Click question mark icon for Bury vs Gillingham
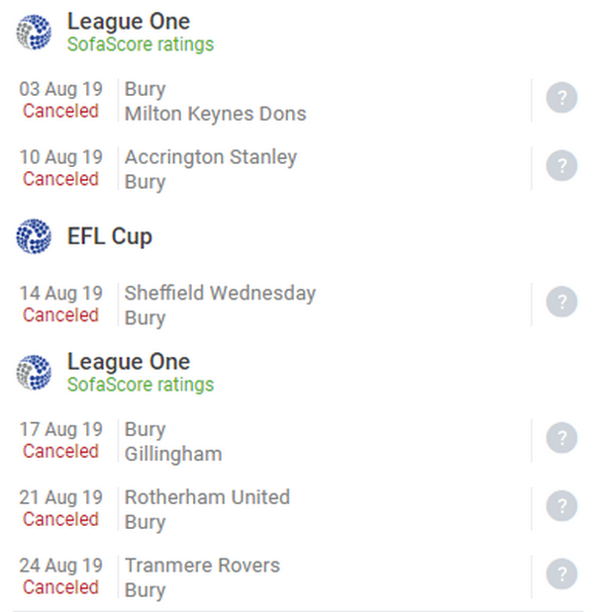The height and width of the screenshot is (612, 594). click(561, 439)
